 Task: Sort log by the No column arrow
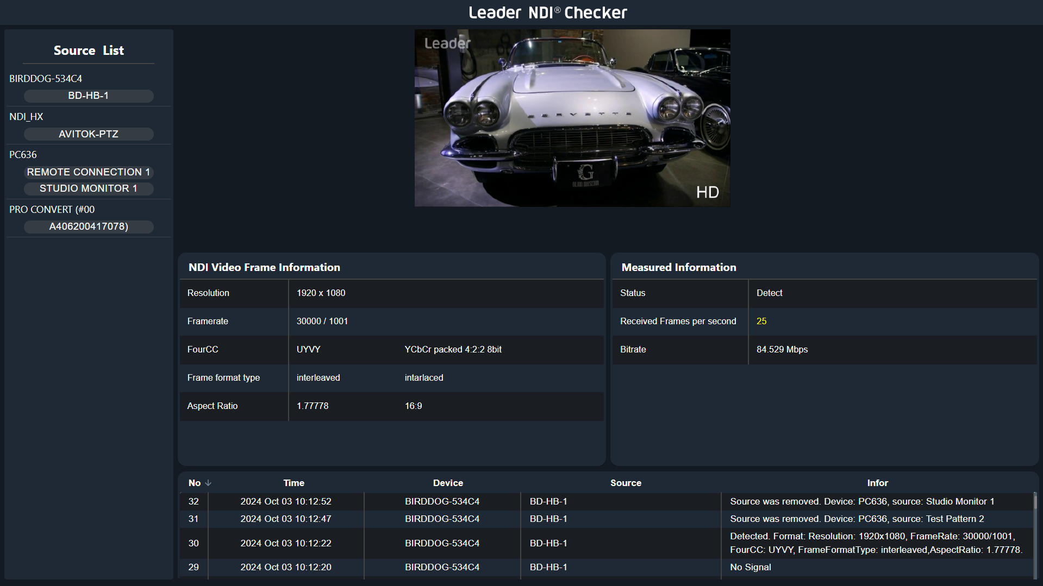[x=208, y=483]
